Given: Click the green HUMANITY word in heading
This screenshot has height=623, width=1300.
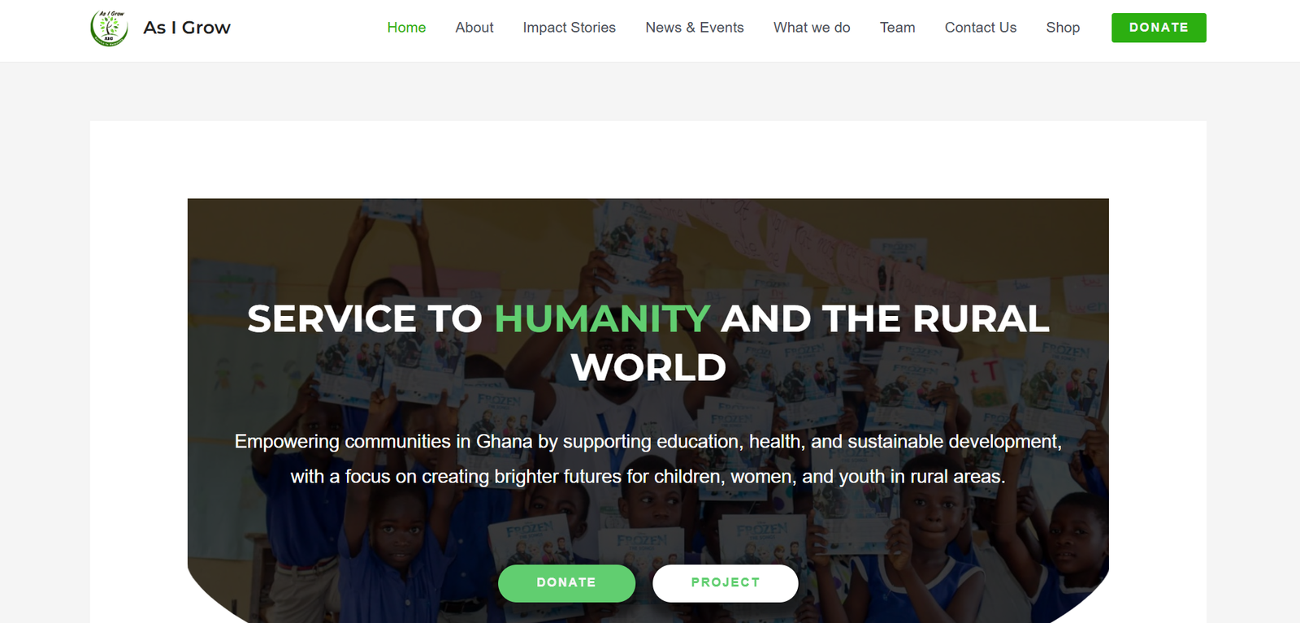Looking at the screenshot, I should [602, 318].
